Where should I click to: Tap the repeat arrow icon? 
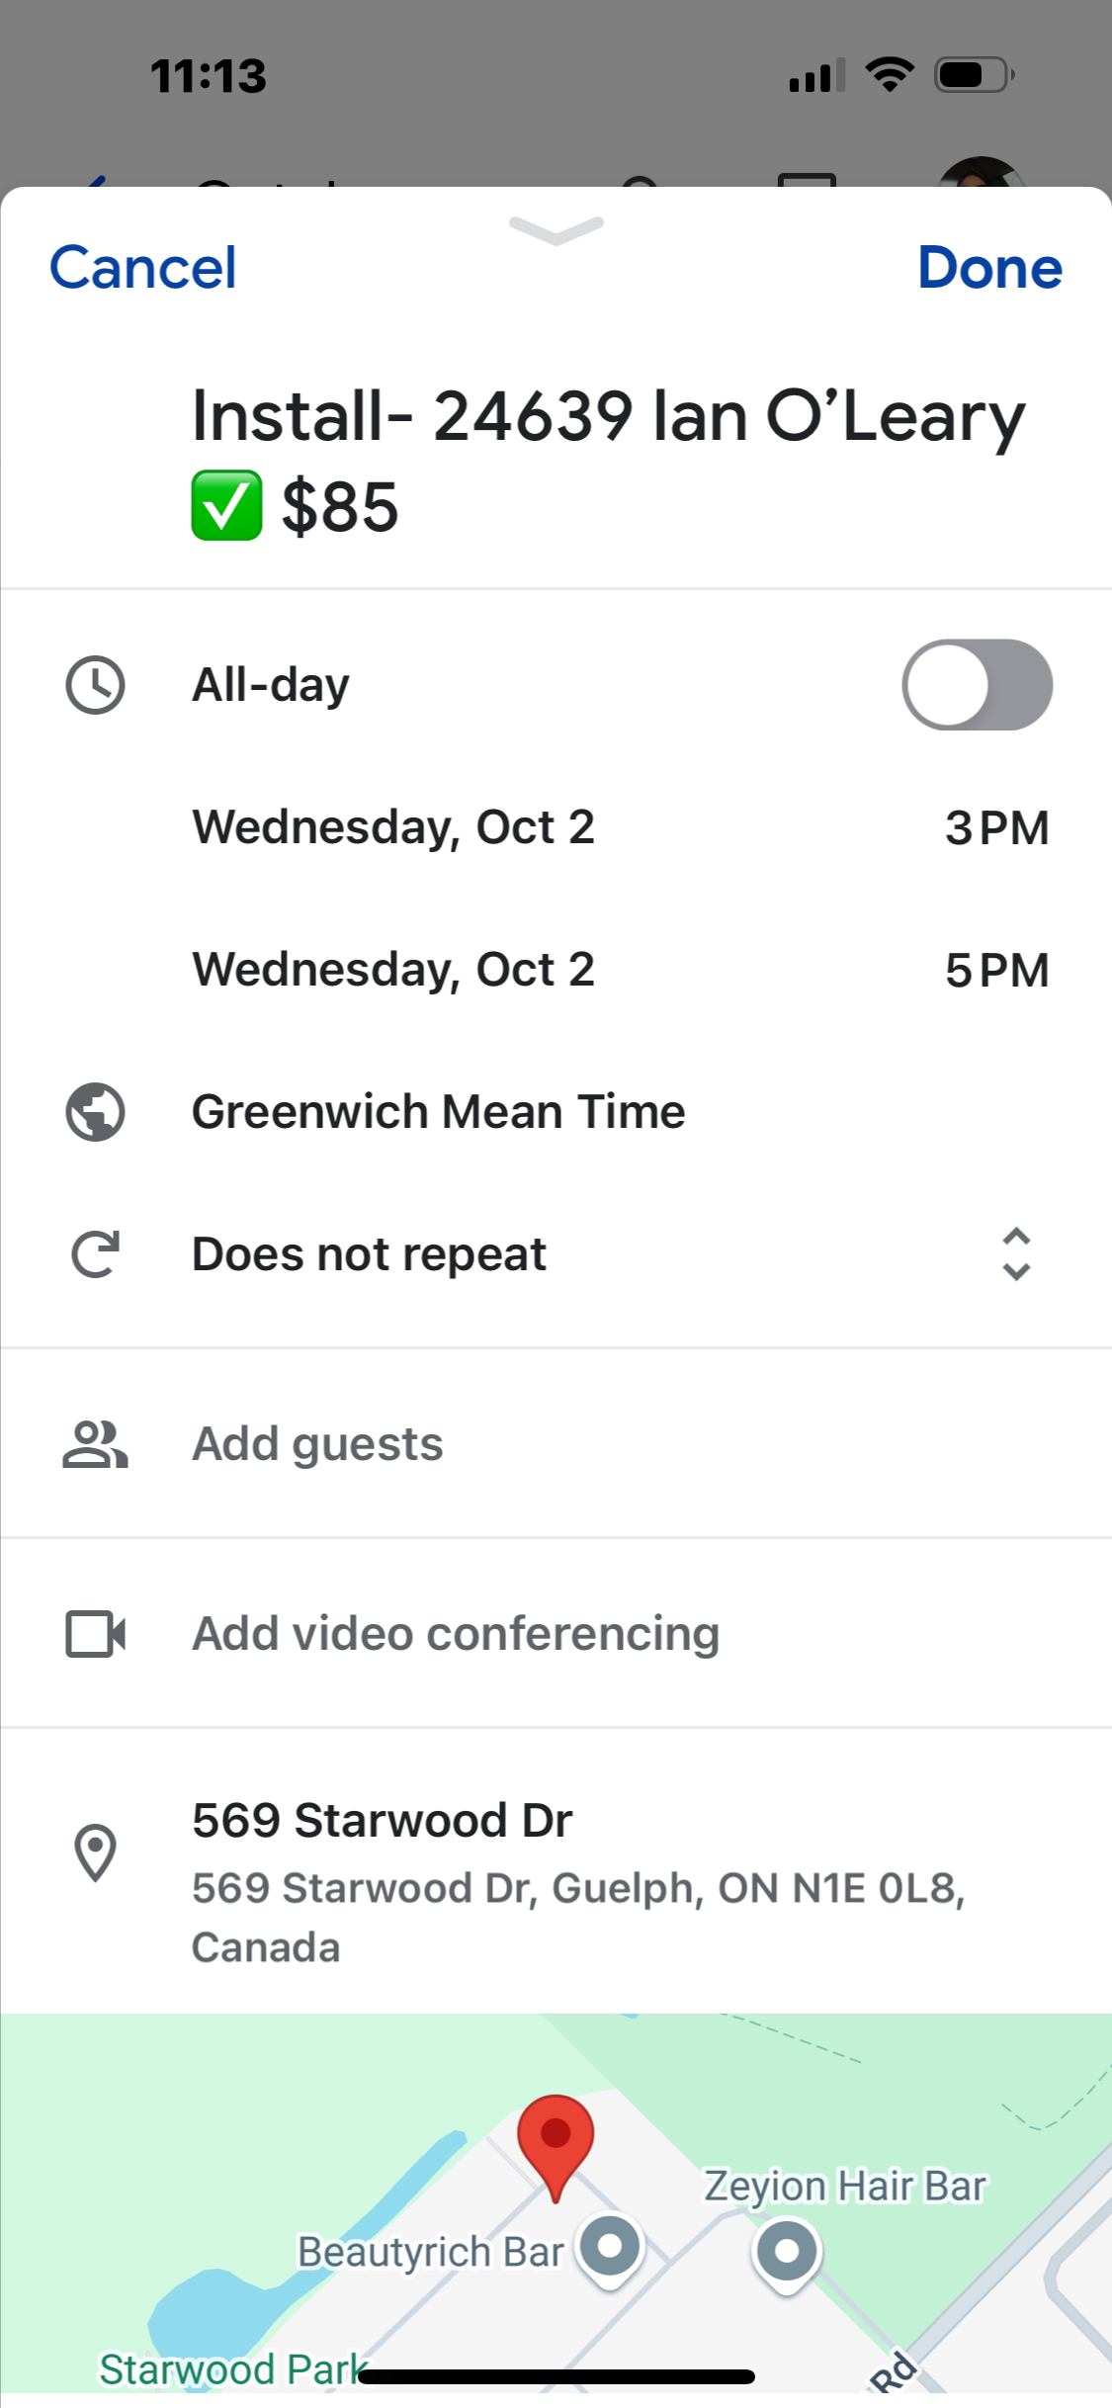coord(95,1254)
